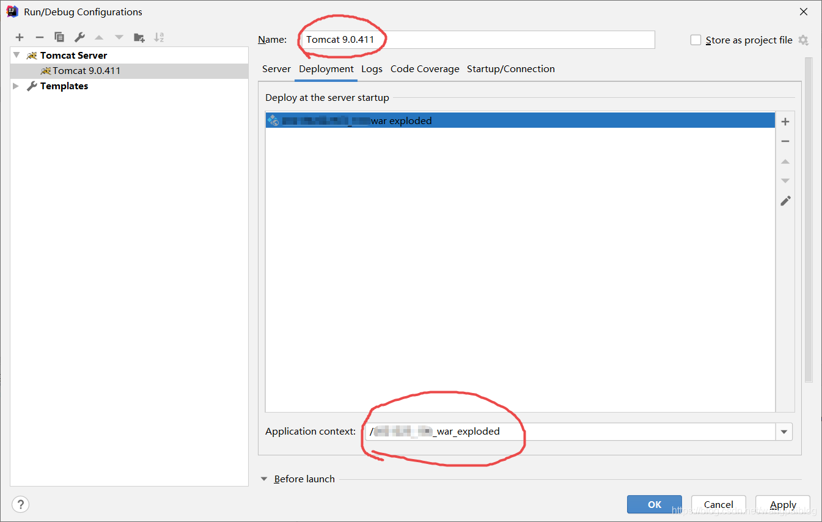The width and height of the screenshot is (822, 522).
Task: Switch to the Server tab
Action: tap(276, 69)
